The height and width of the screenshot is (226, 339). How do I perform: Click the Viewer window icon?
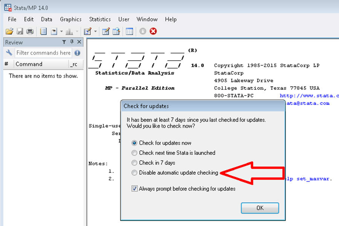click(54, 31)
